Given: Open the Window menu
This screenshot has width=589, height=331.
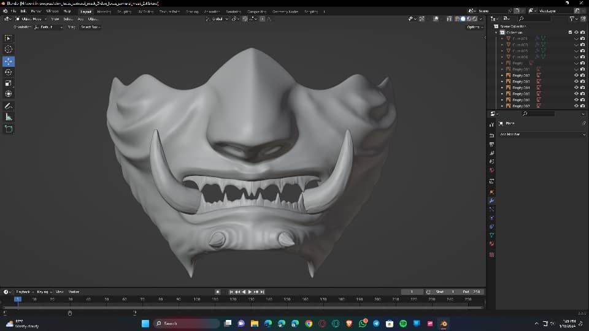Looking at the screenshot, I should (x=52, y=11).
